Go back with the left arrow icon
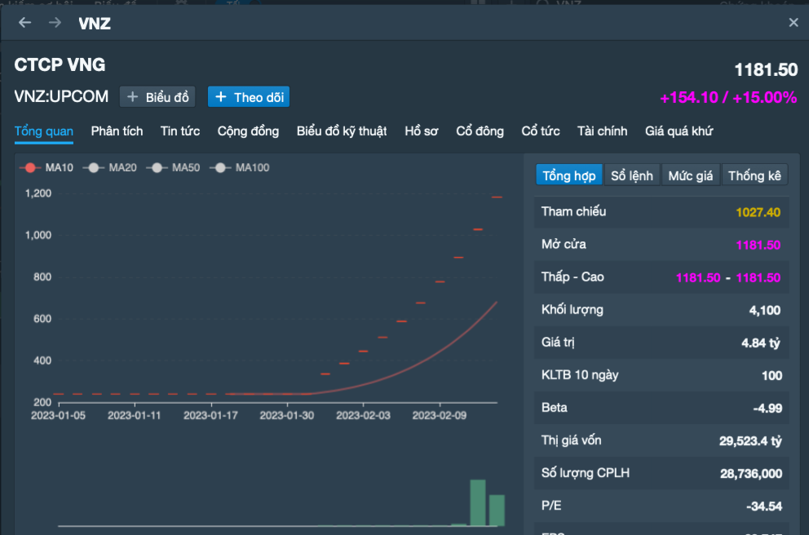The width and height of the screenshot is (809, 535). [x=24, y=23]
